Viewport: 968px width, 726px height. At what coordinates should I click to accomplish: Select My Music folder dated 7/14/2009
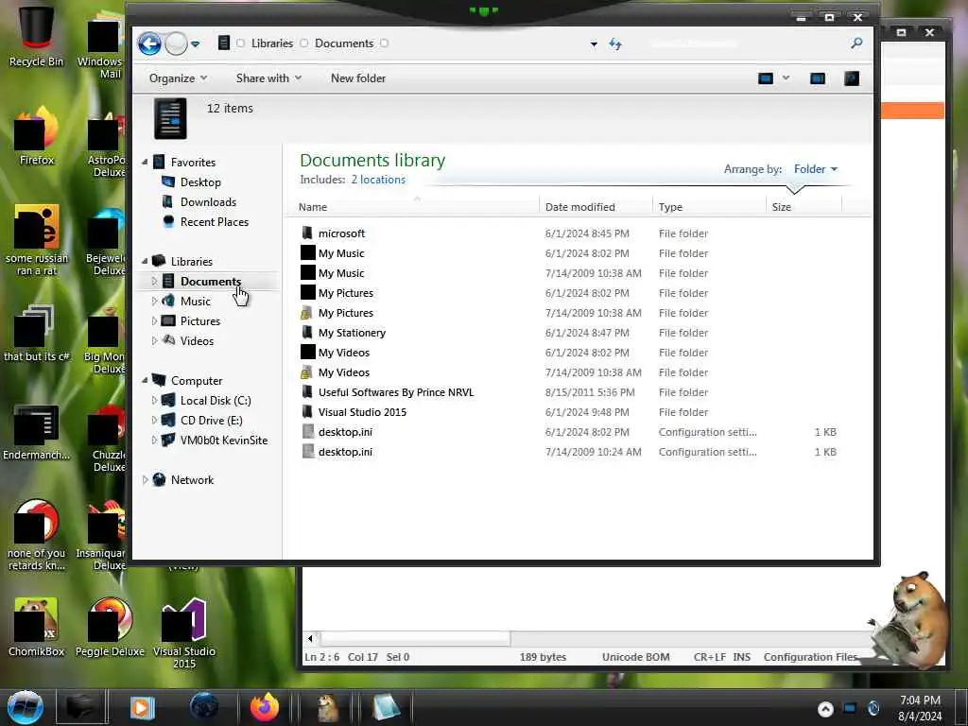point(340,273)
